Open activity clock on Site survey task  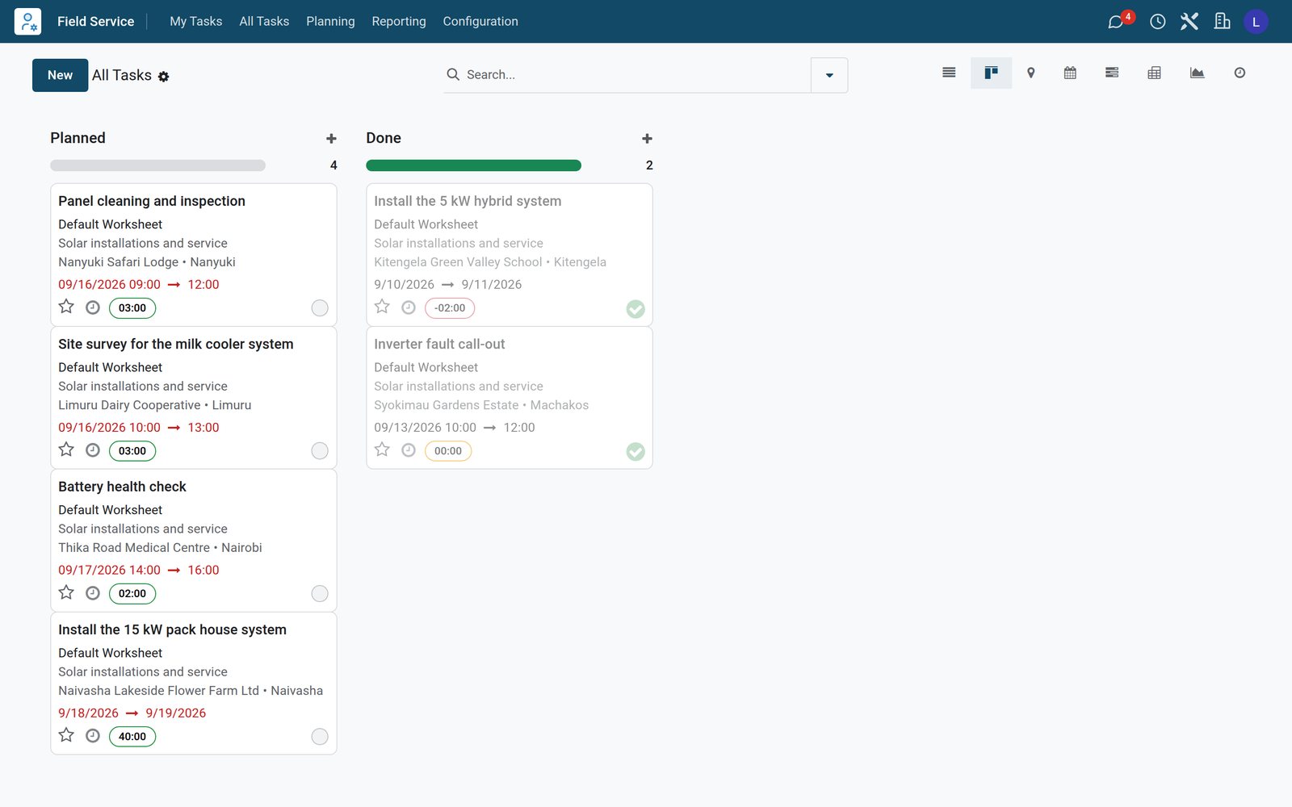click(93, 450)
